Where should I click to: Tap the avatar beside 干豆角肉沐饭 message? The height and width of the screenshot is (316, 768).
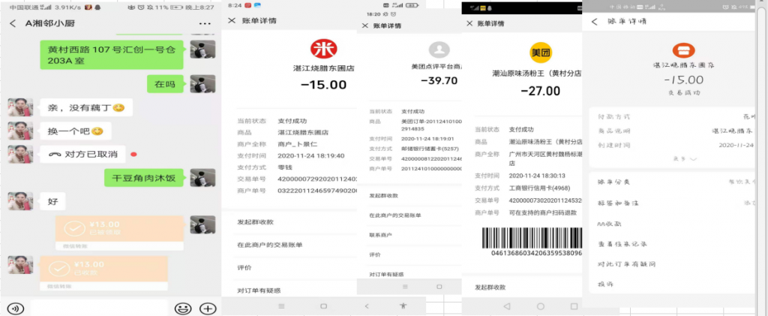pyautogui.click(x=202, y=177)
